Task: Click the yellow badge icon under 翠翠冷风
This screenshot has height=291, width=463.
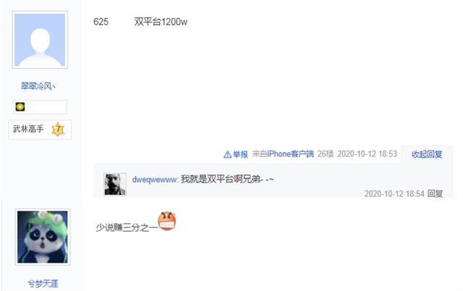Action: pyautogui.click(x=20, y=106)
